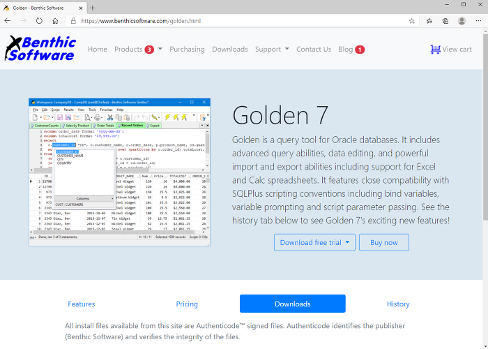
Task: Go to Downloads in the top navigation
Action: tap(230, 50)
